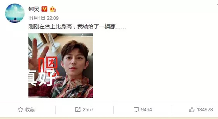Screen dimensions: 218x119
Task: Click the 收藏 text label
Action: coord(30,110)
